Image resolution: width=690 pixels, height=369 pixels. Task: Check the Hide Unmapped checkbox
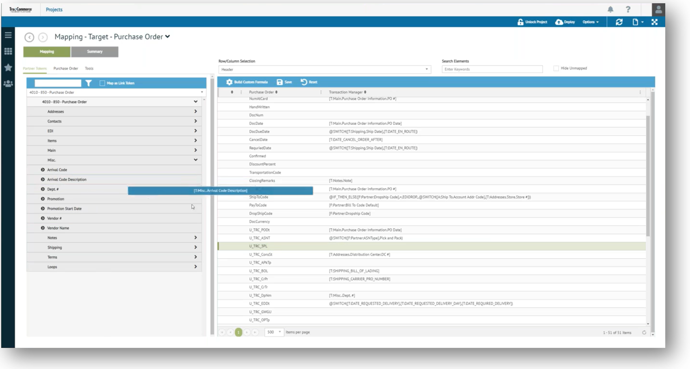556,68
